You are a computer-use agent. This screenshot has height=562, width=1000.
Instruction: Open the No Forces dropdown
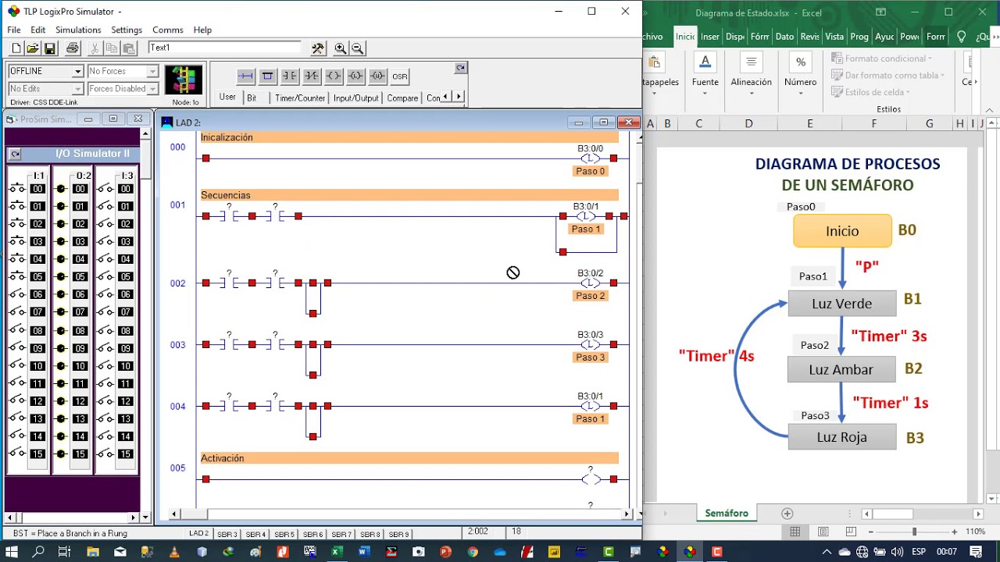[152, 71]
